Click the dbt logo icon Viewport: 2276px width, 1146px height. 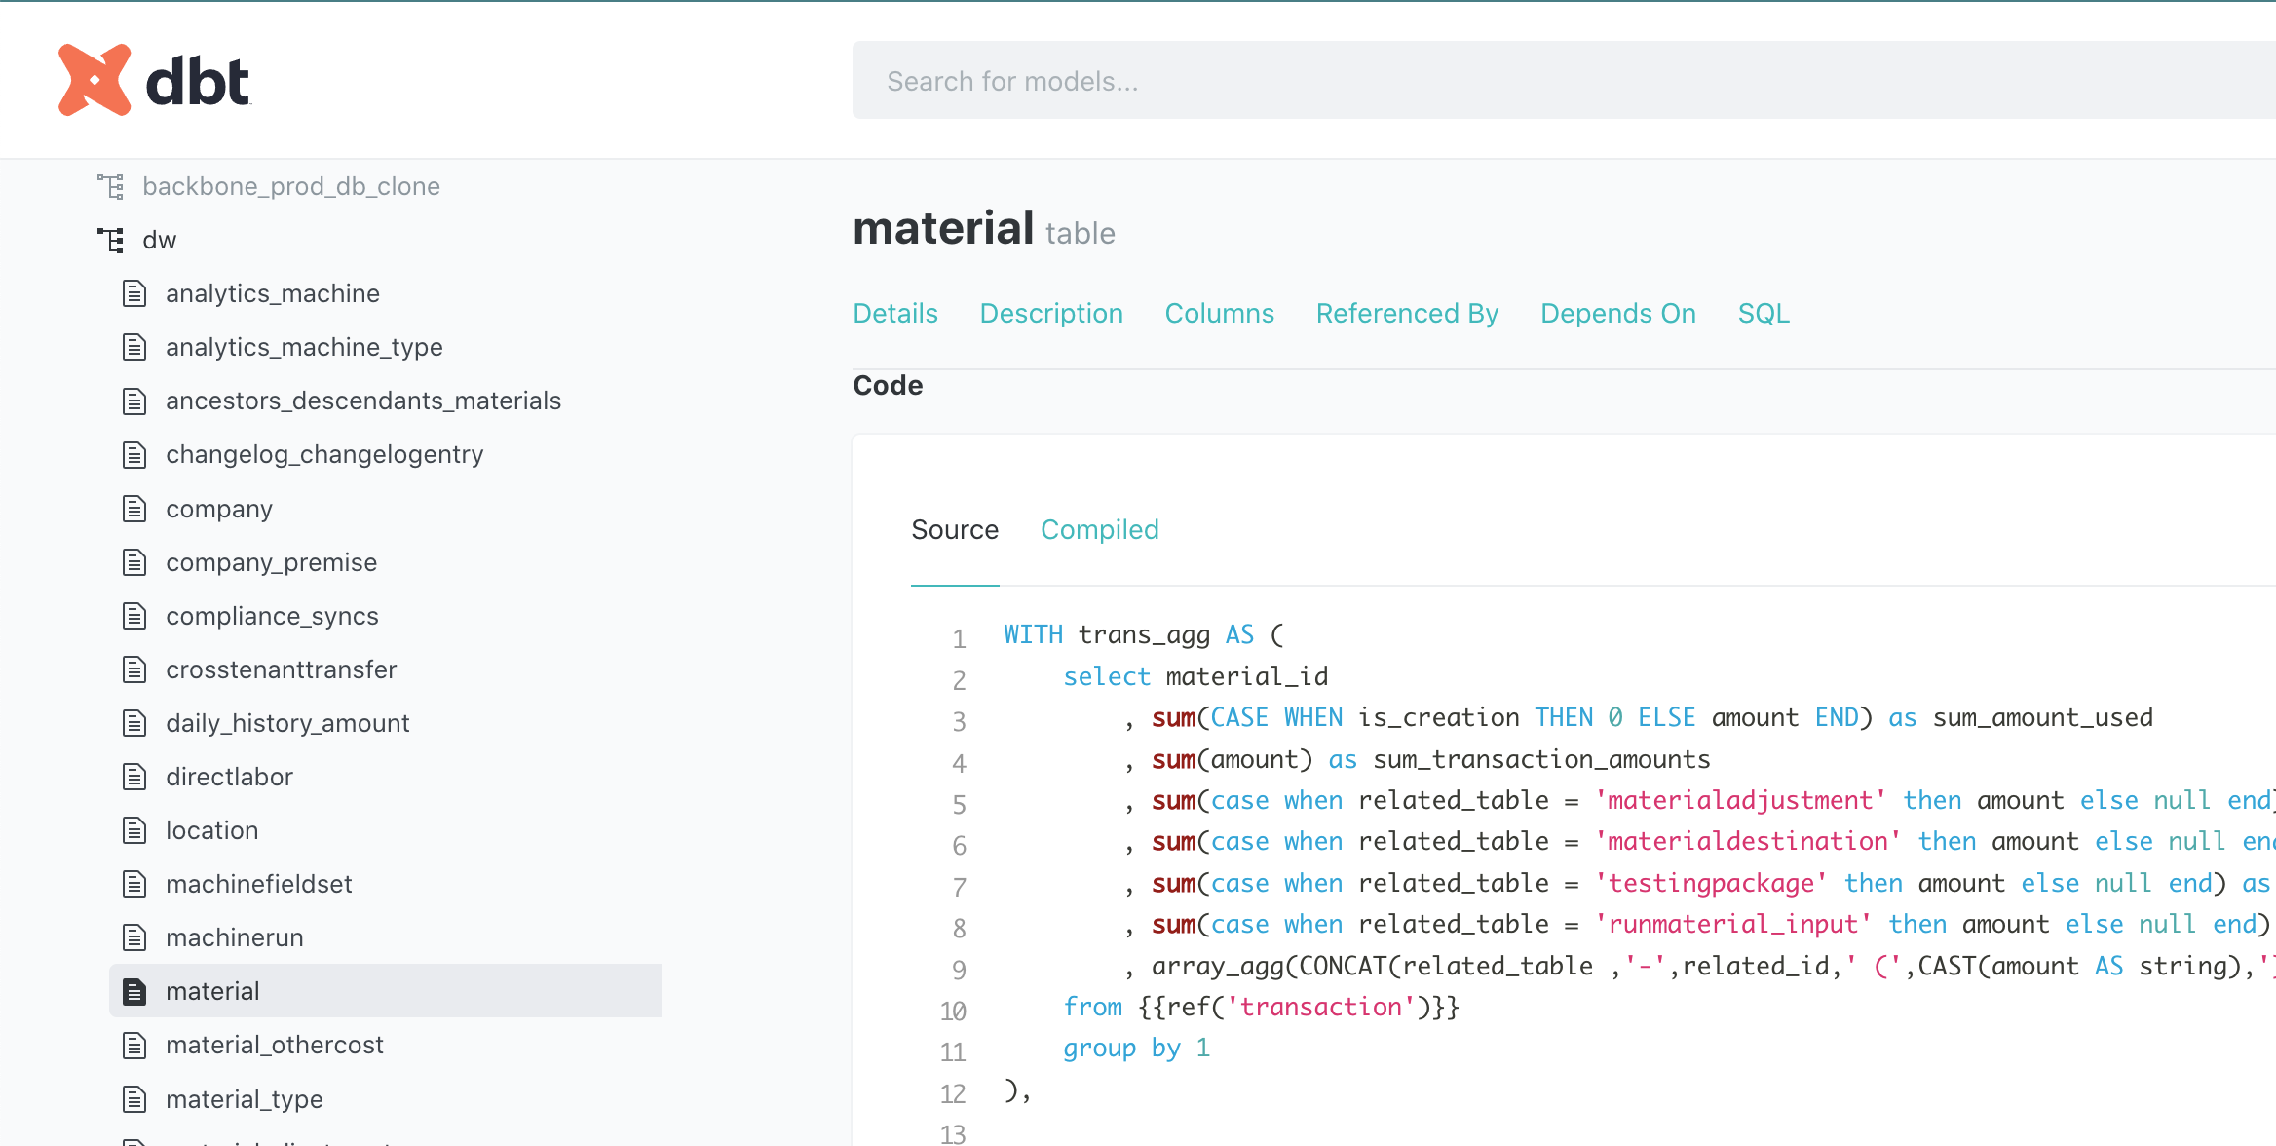coord(95,80)
